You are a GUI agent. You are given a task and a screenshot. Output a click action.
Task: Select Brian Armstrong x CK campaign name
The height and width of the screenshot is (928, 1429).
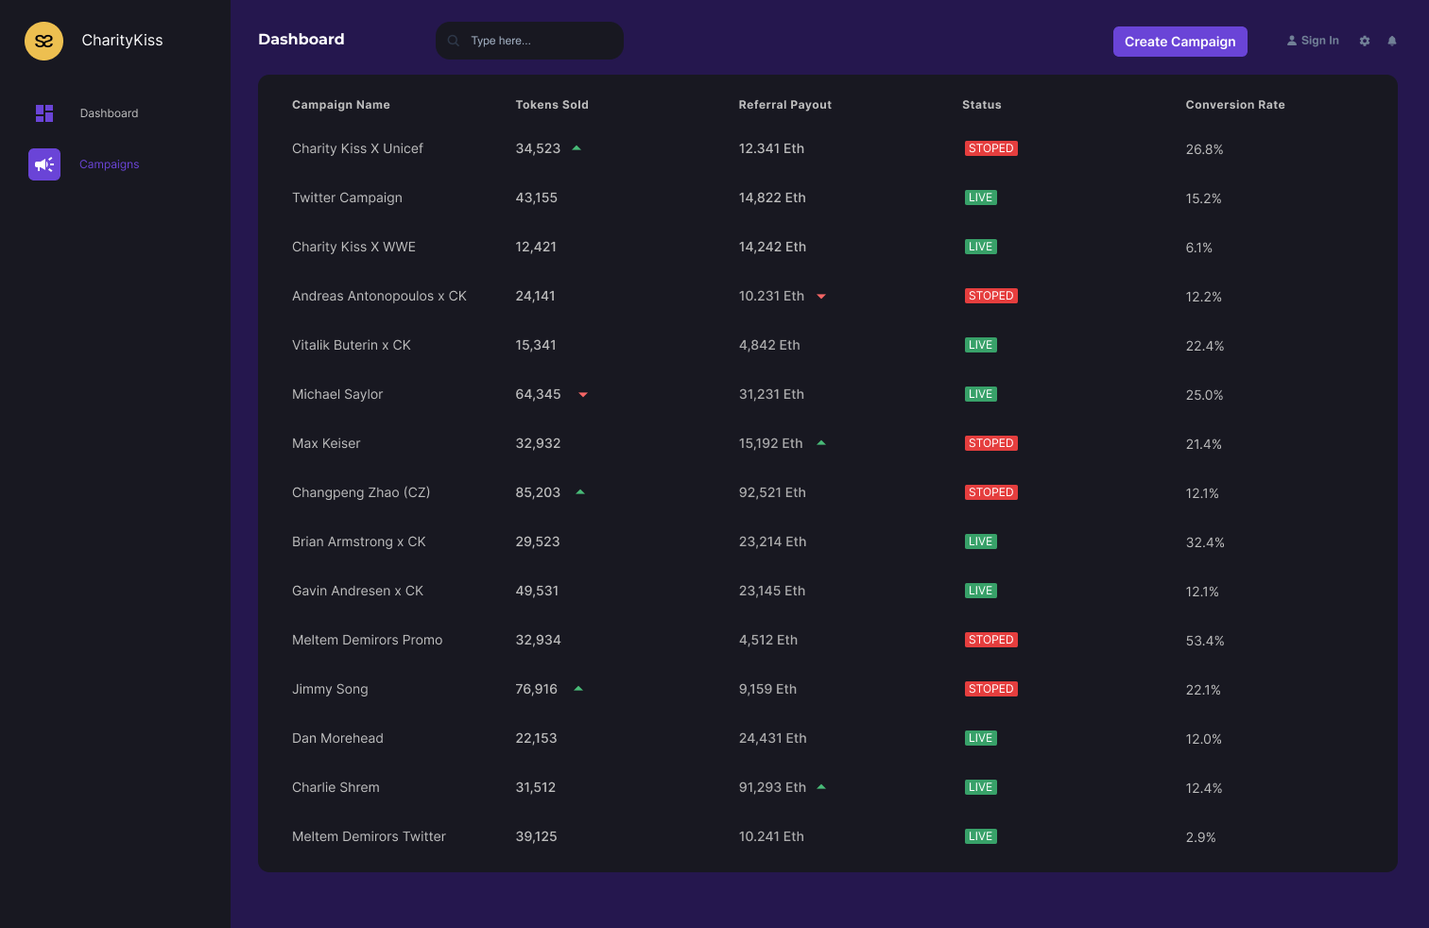click(359, 541)
